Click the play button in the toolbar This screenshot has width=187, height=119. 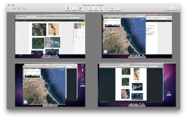coord(19,8)
